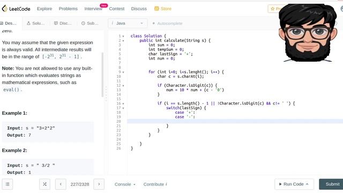
Task: Open the Explore menu
Action: [44, 9]
